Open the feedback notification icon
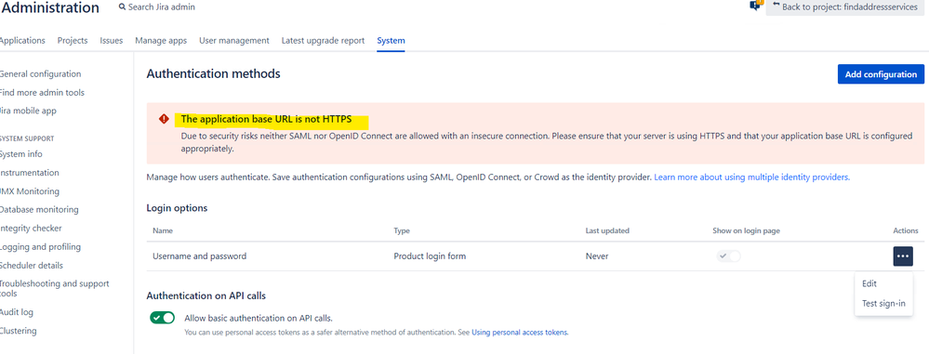Image resolution: width=929 pixels, height=354 pixels. pyautogui.click(x=755, y=5)
